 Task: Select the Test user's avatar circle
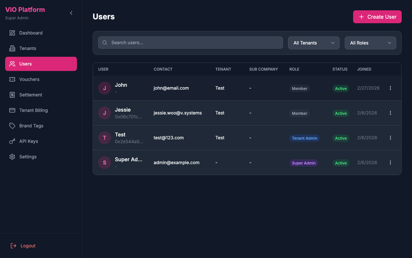105,138
